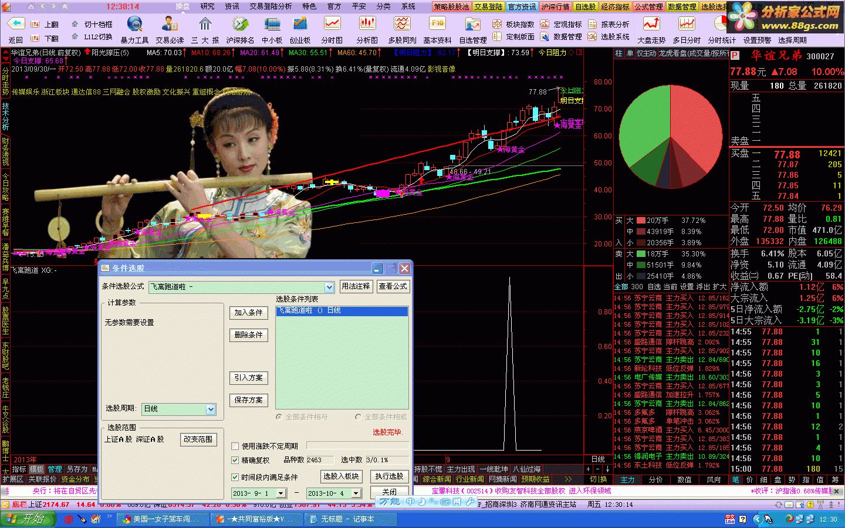Switch to the 综合新闻 bottom tab
The height and width of the screenshot is (528, 845).
click(437, 479)
